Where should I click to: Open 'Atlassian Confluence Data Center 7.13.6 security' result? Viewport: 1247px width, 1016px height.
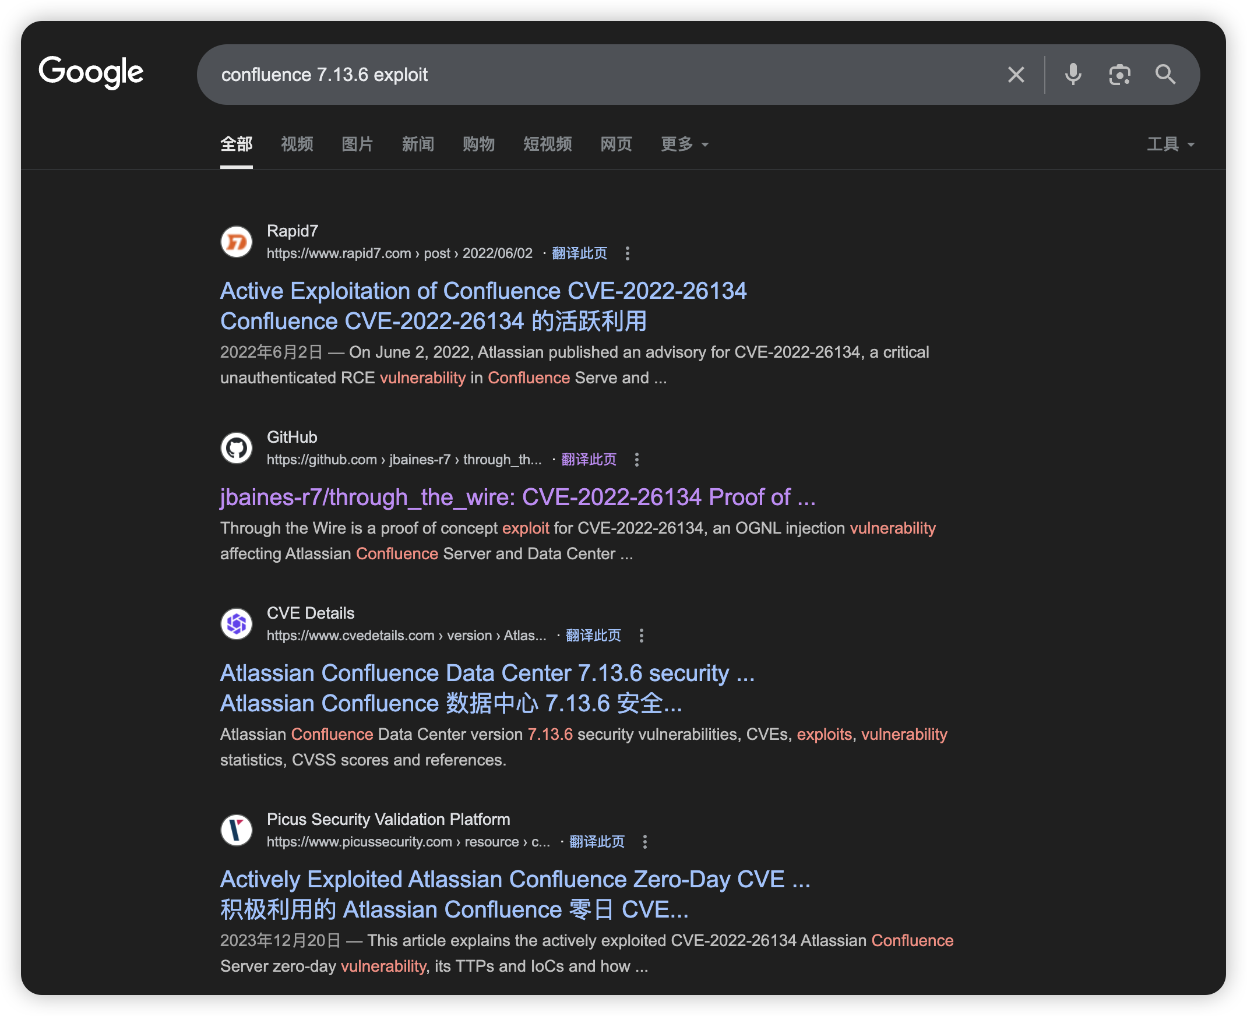click(488, 688)
